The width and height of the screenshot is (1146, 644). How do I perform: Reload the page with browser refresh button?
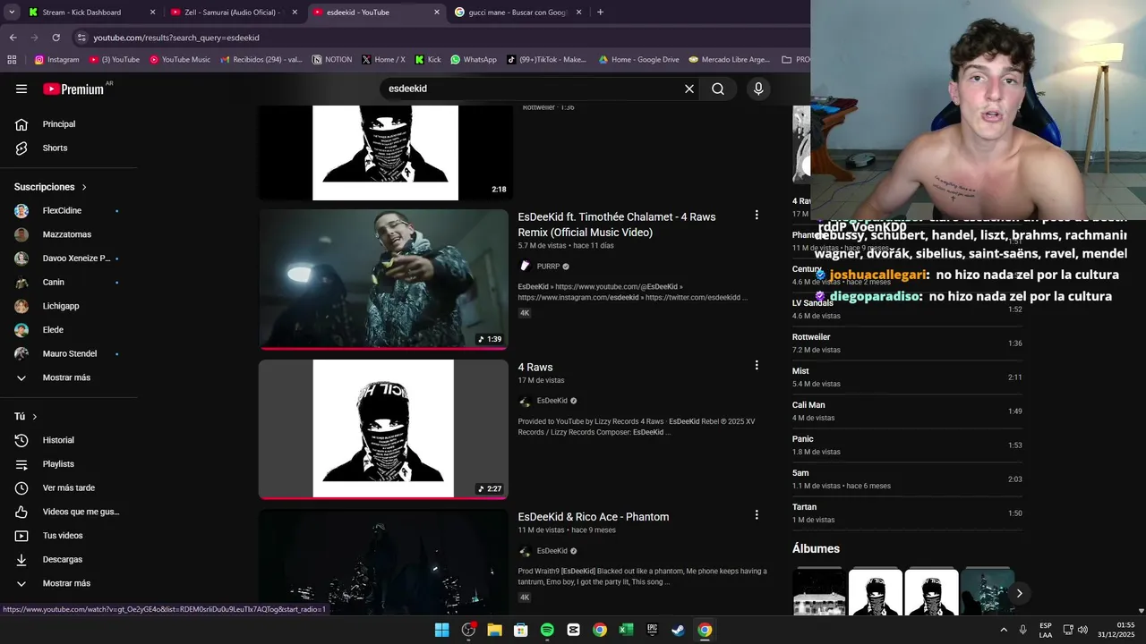pyautogui.click(x=56, y=38)
